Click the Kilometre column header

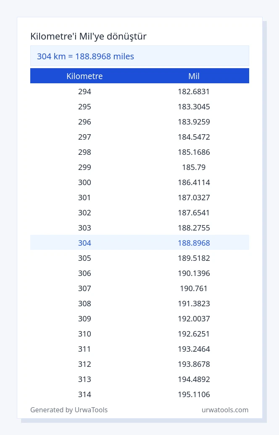click(84, 76)
